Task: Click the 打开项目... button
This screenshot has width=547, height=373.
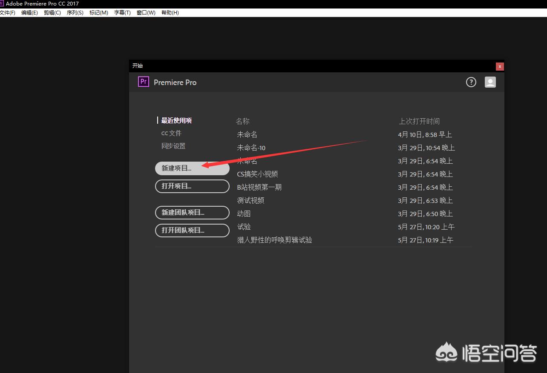Action: click(192, 186)
